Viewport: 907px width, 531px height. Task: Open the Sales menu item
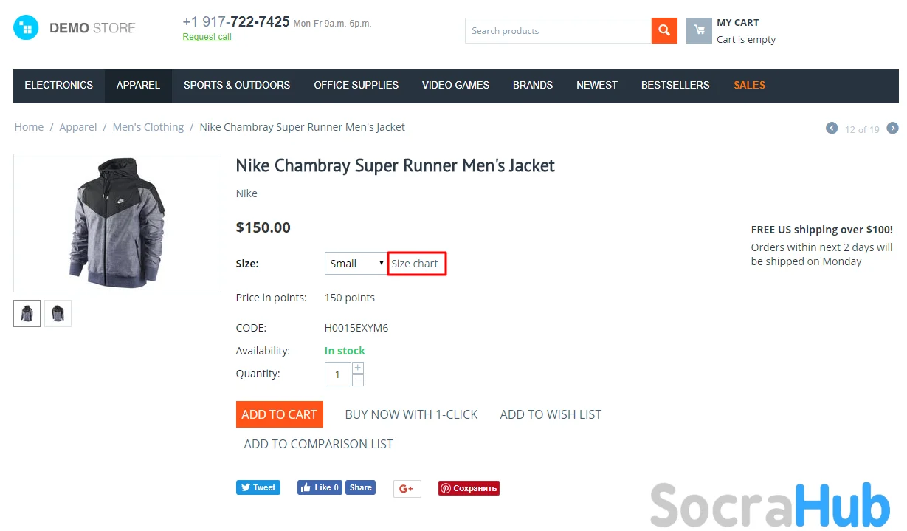(749, 86)
